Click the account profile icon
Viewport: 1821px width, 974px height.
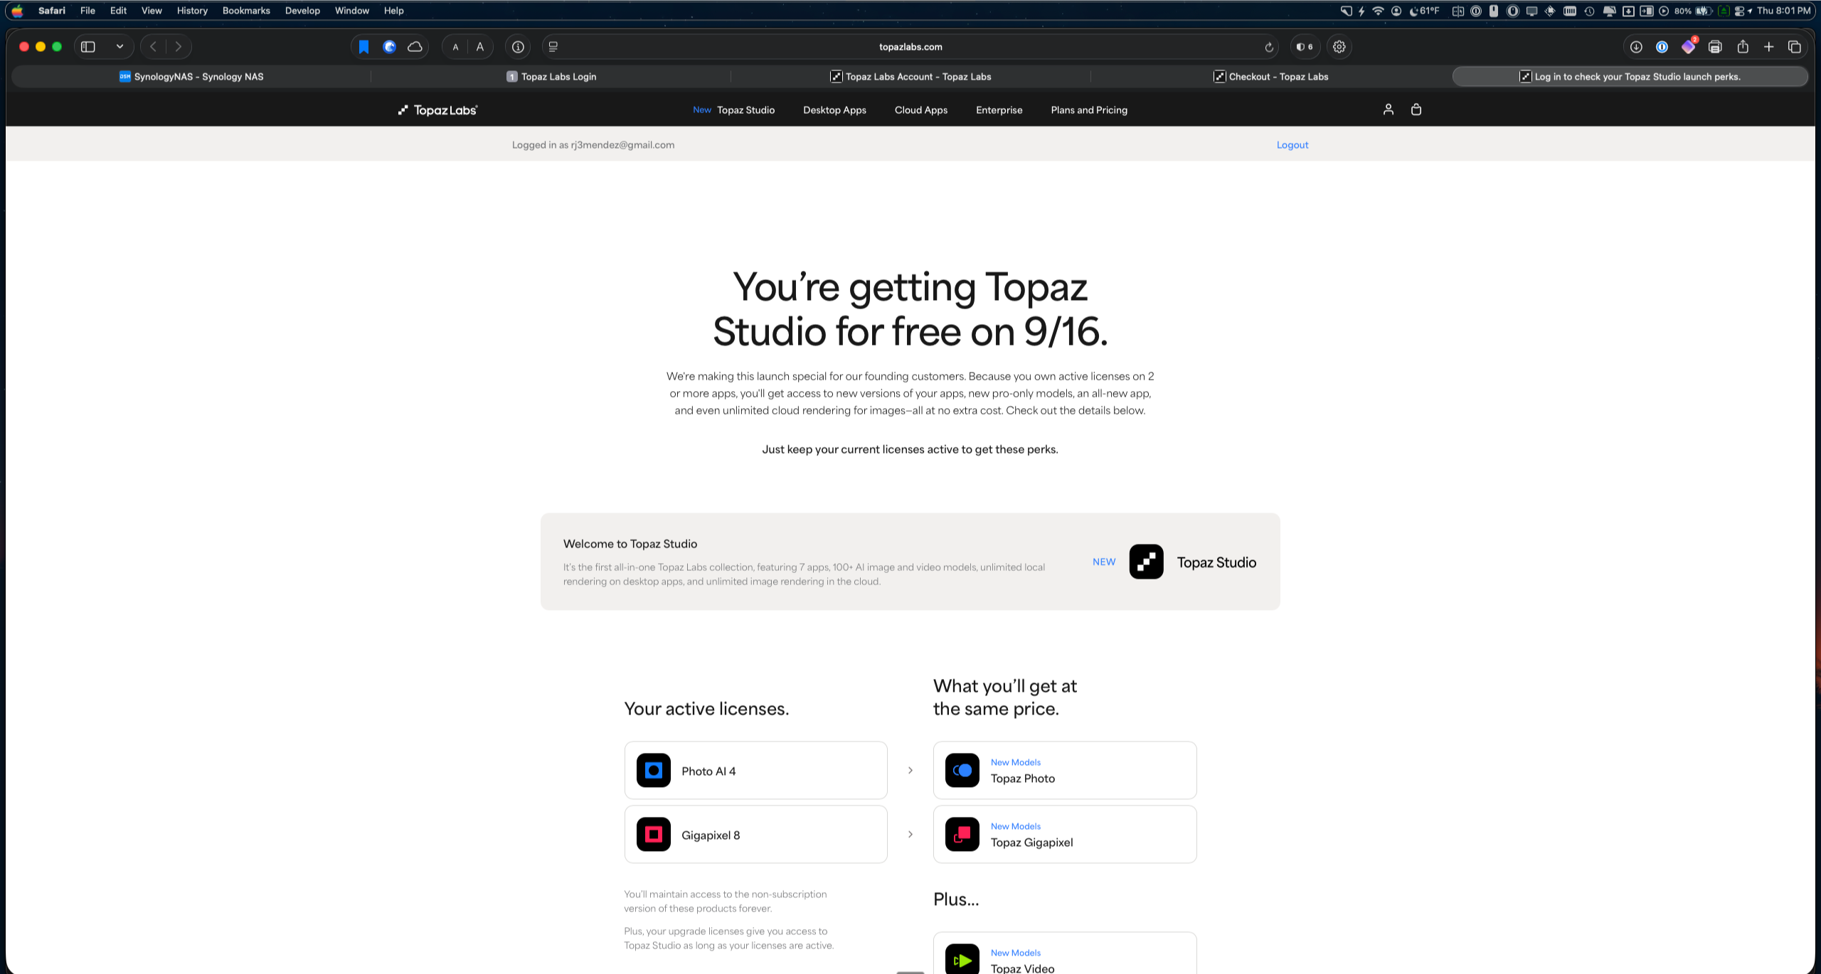[1388, 109]
